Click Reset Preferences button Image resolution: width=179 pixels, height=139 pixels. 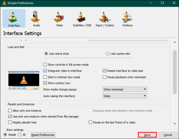(43, 135)
